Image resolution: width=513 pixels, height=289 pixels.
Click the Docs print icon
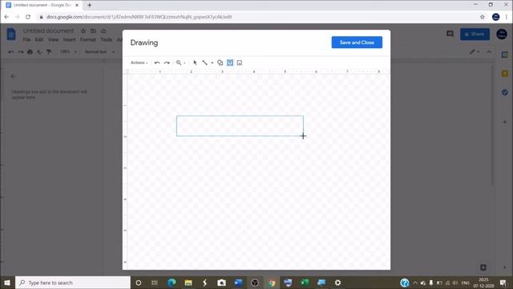tap(30, 51)
